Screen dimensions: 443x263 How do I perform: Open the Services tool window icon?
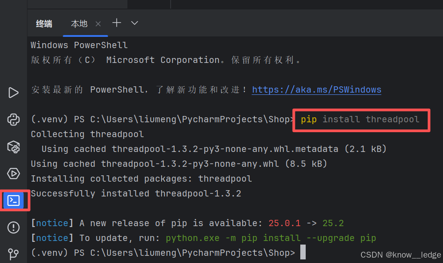click(x=13, y=174)
